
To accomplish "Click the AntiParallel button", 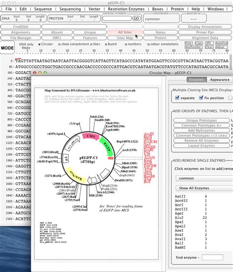I will 194,47.
